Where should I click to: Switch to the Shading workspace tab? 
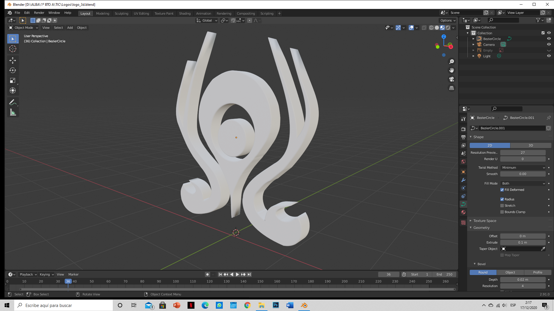click(185, 14)
